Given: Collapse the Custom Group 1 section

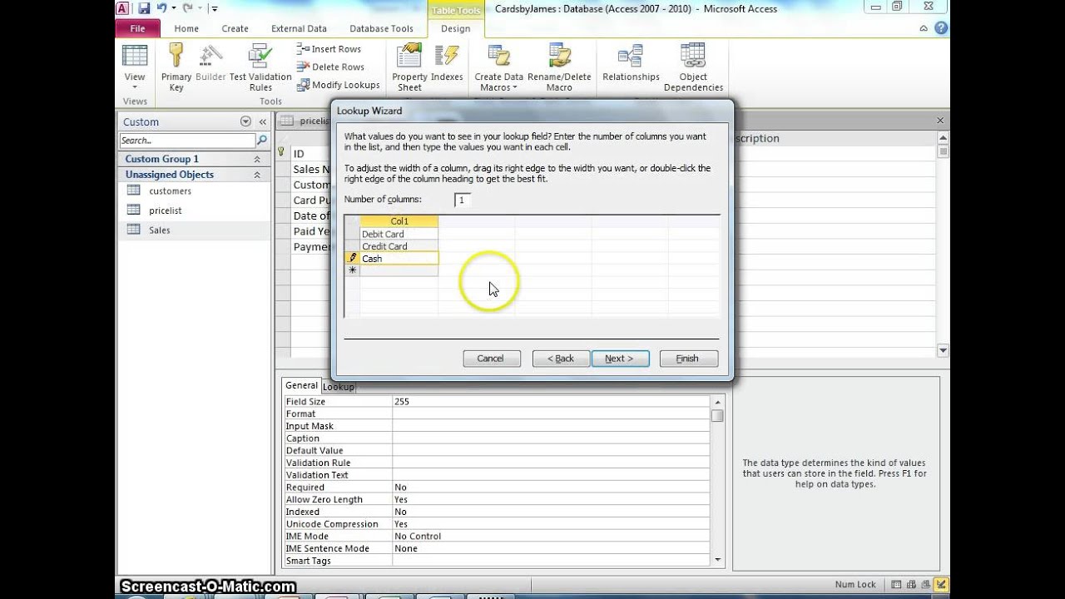Looking at the screenshot, I should [257, 159].
